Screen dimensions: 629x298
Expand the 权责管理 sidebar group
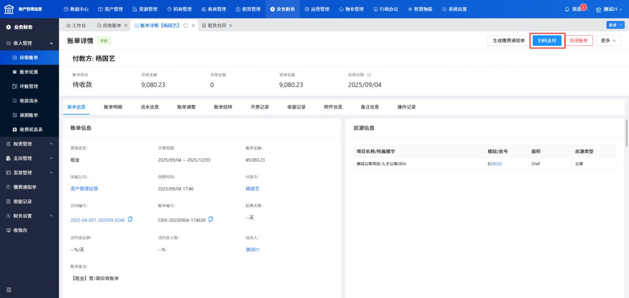click(x=29, y=144)
